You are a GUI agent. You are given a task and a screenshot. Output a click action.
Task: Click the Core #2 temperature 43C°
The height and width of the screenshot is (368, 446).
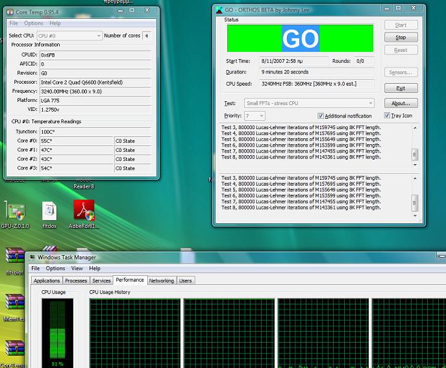click(x=76, y=159)
